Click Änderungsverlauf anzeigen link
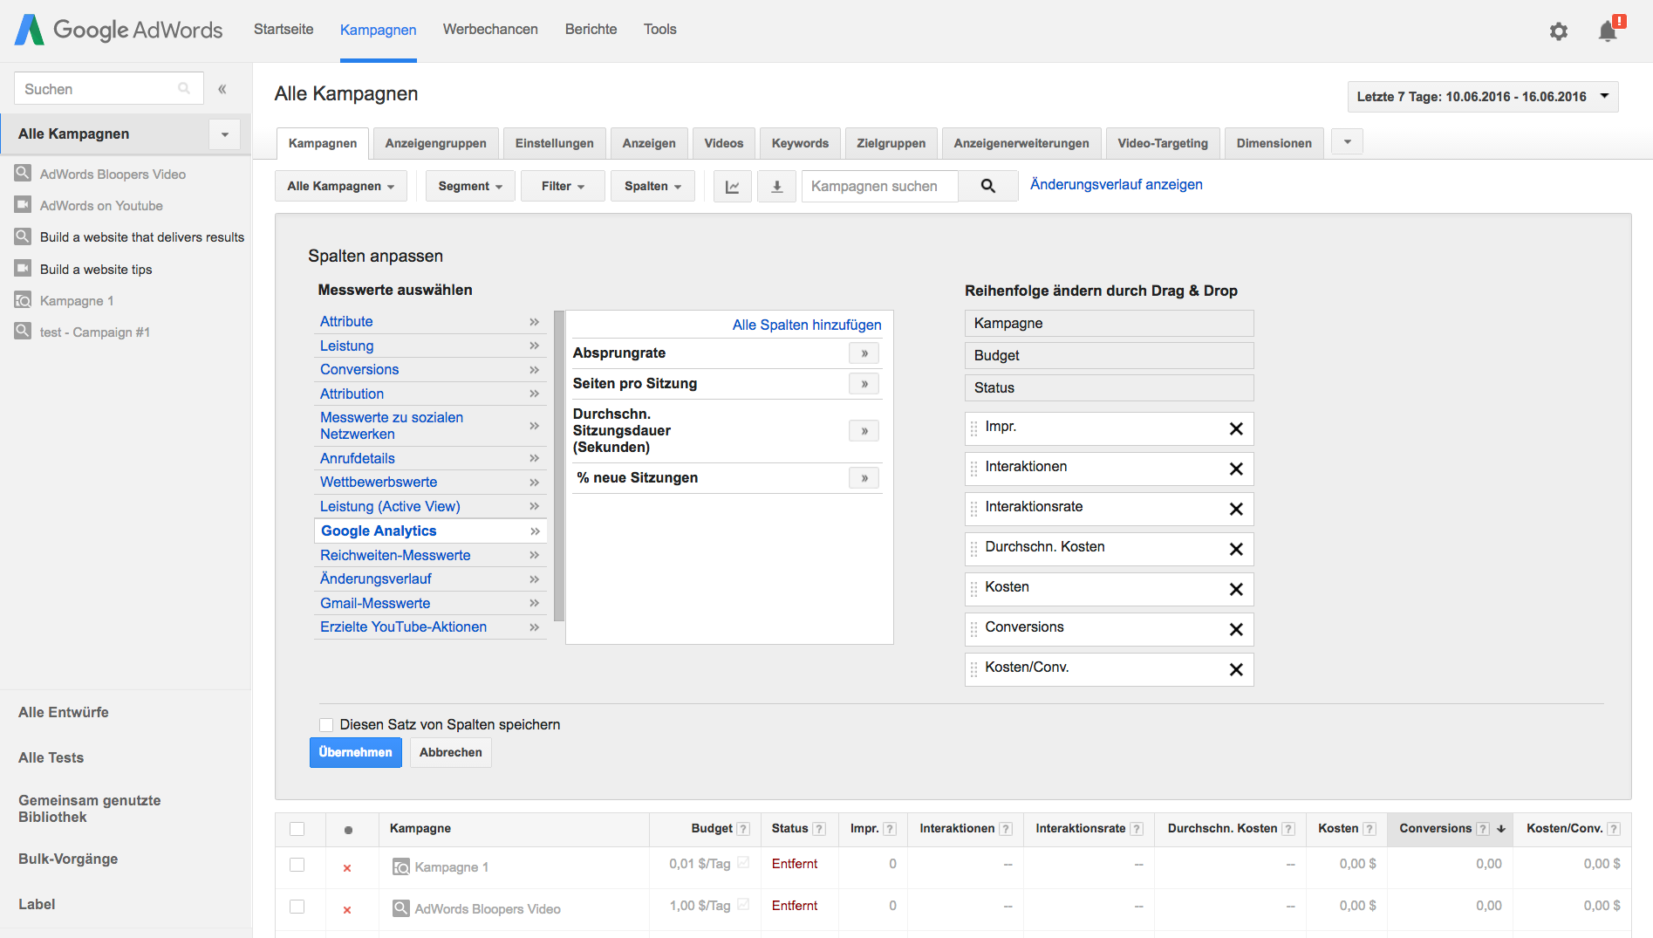Image resolution: width=1653 pixels, height=938 pixels. pyautogui.click(x=1116, y=185)
